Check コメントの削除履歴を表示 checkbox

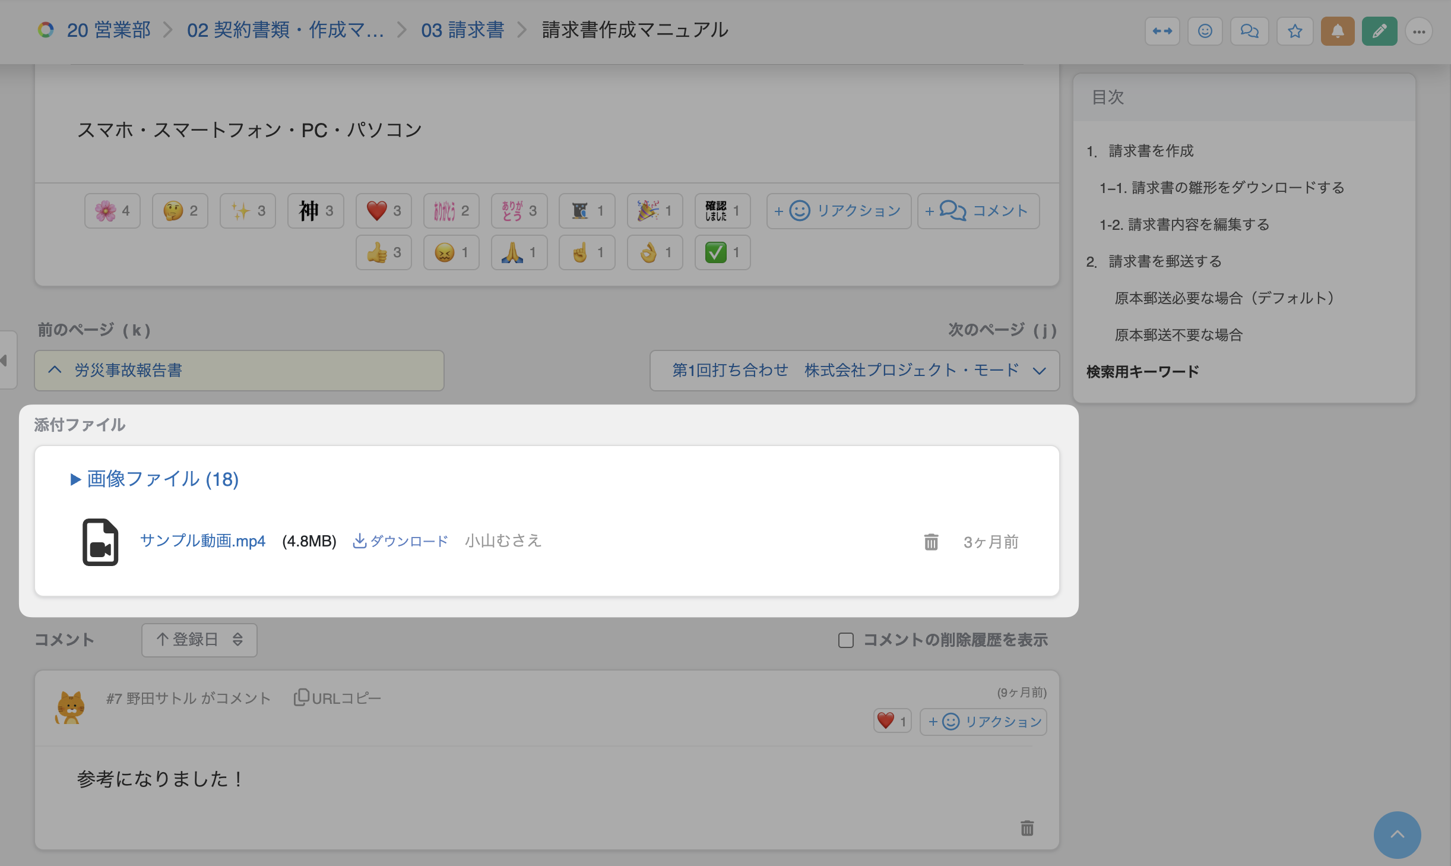click(845, 640)
